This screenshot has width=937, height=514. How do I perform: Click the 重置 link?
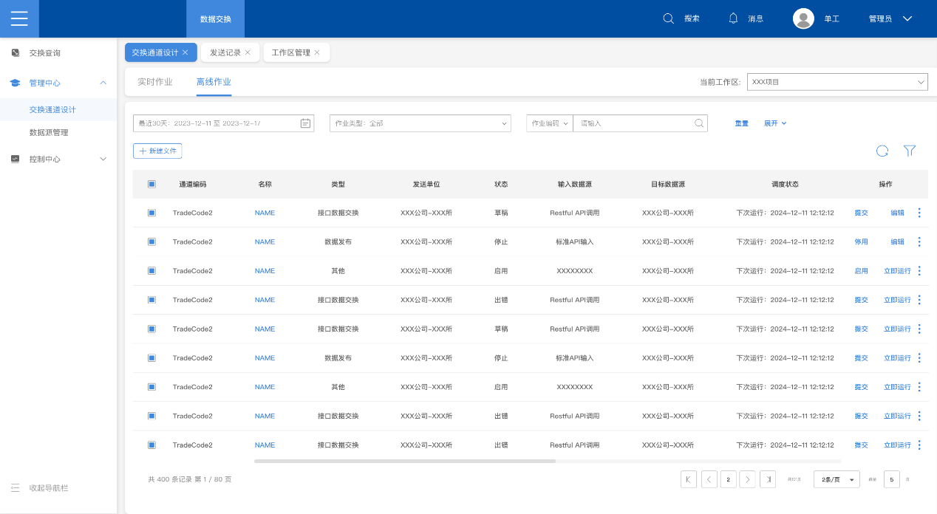(741, 123)
